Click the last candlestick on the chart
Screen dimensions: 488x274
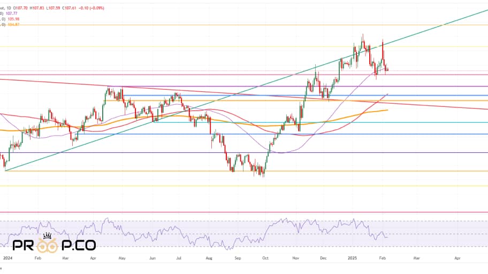[387, 69]
